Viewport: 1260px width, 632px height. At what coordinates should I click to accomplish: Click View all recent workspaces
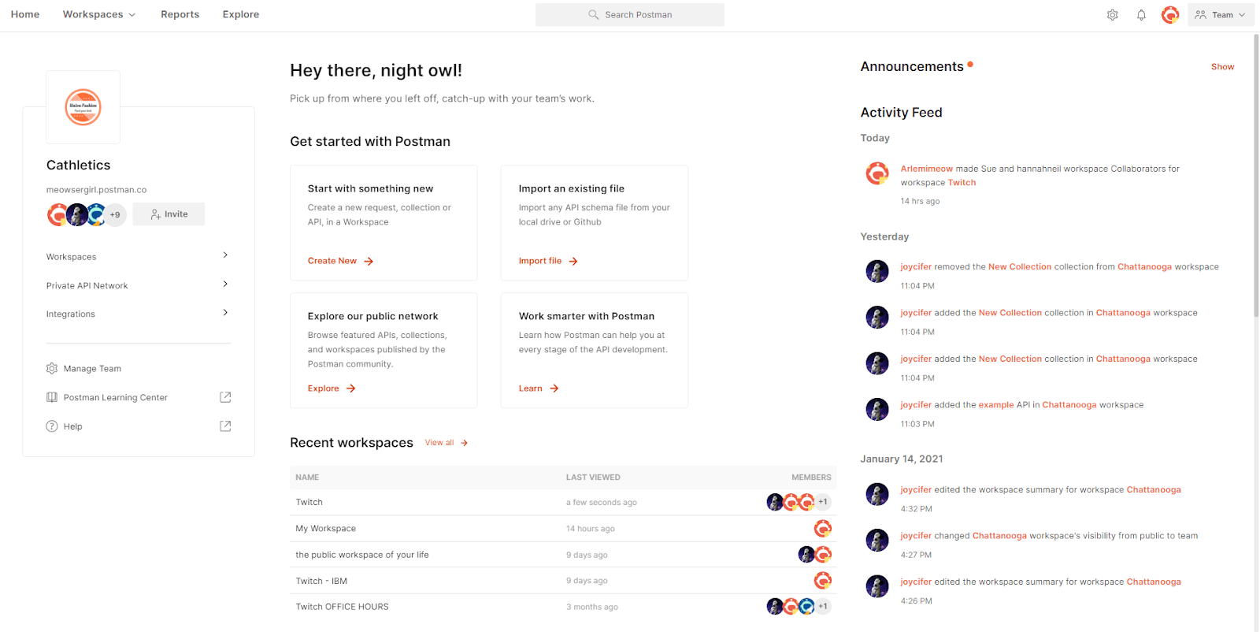439,442
